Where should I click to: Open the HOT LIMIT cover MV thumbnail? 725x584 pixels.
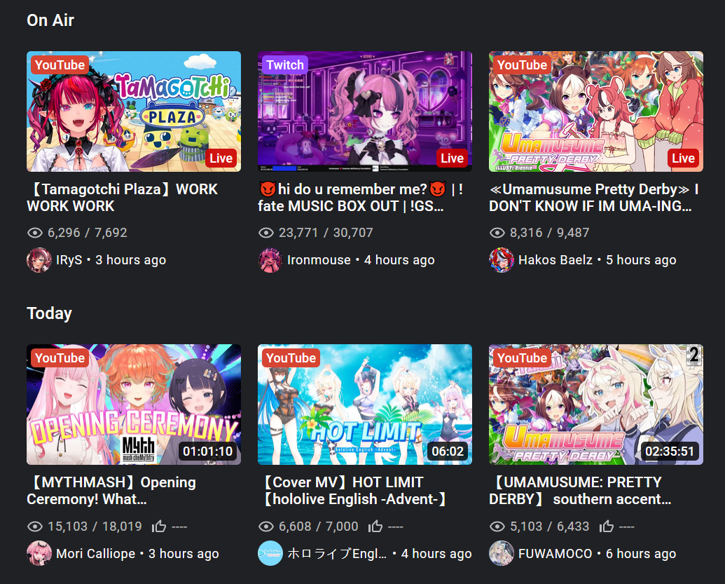point(365,405)
